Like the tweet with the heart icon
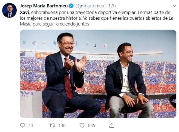 click(82, 125)
